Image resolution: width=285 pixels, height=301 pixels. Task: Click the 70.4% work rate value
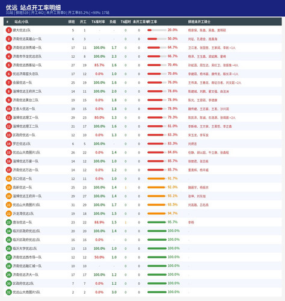point(173,65)
